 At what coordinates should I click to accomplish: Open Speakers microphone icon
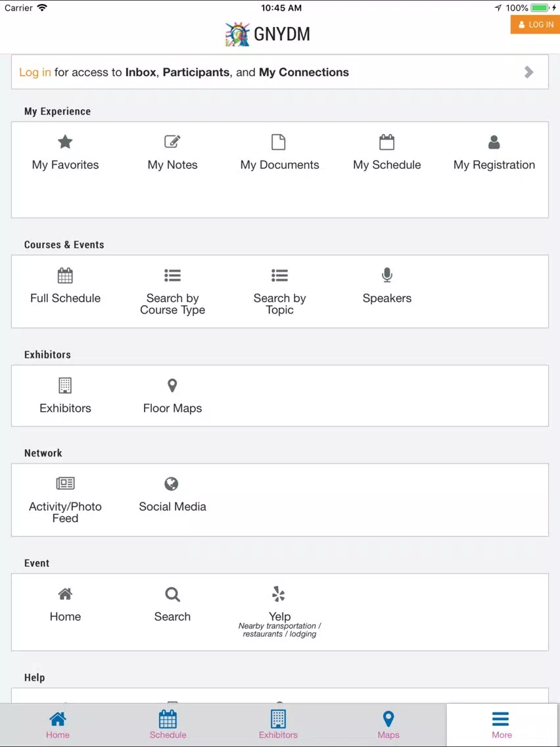(x=386, y=276)
